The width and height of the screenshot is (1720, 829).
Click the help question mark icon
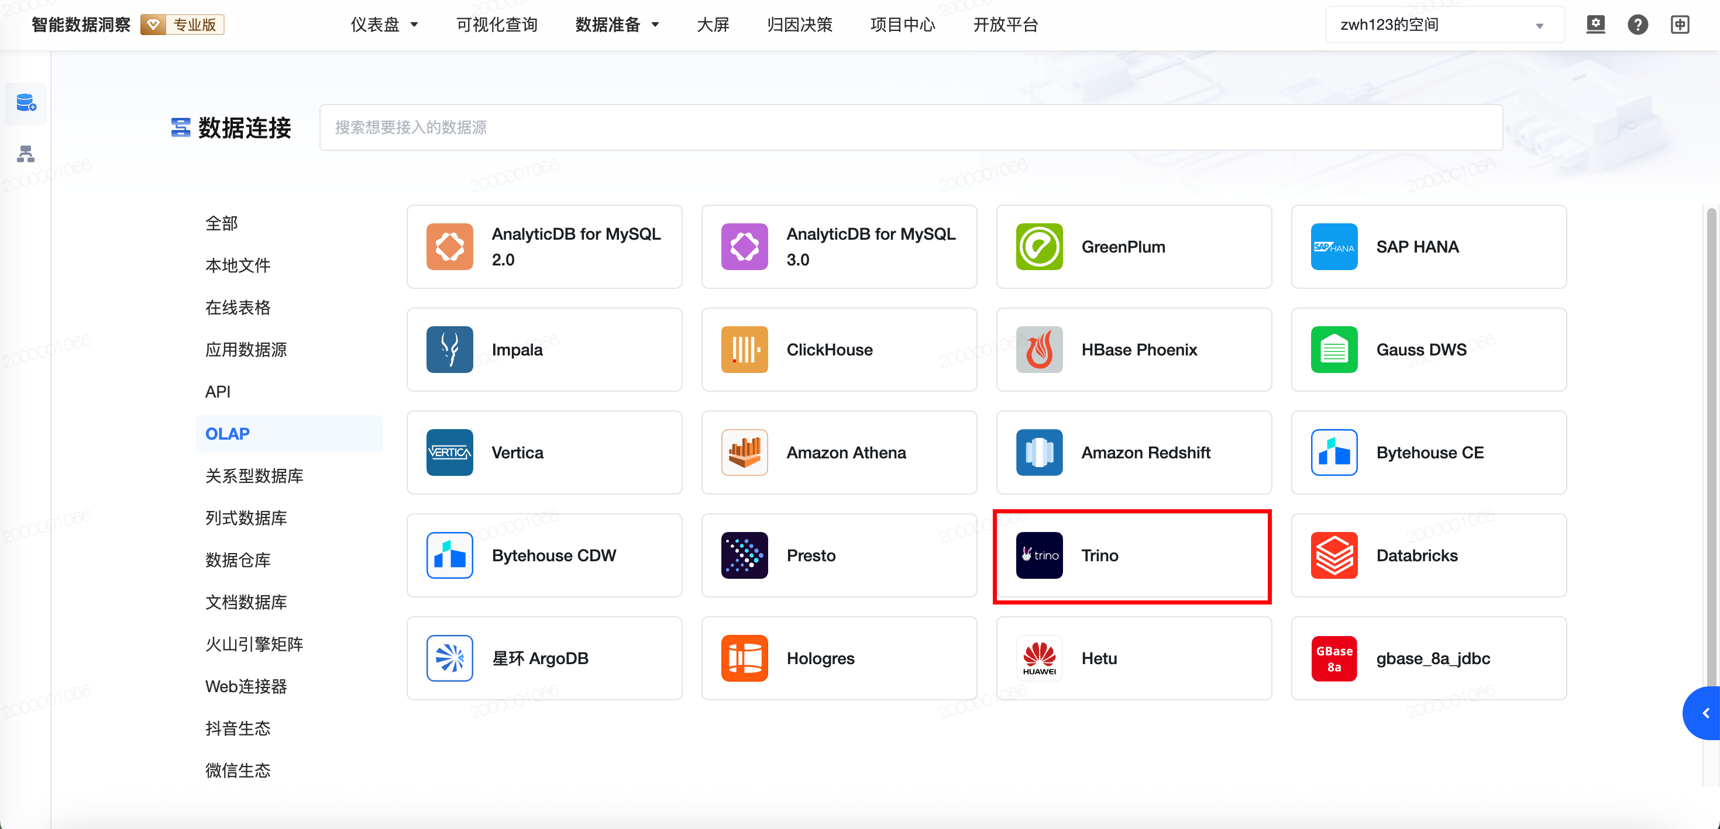[1637, 25]
